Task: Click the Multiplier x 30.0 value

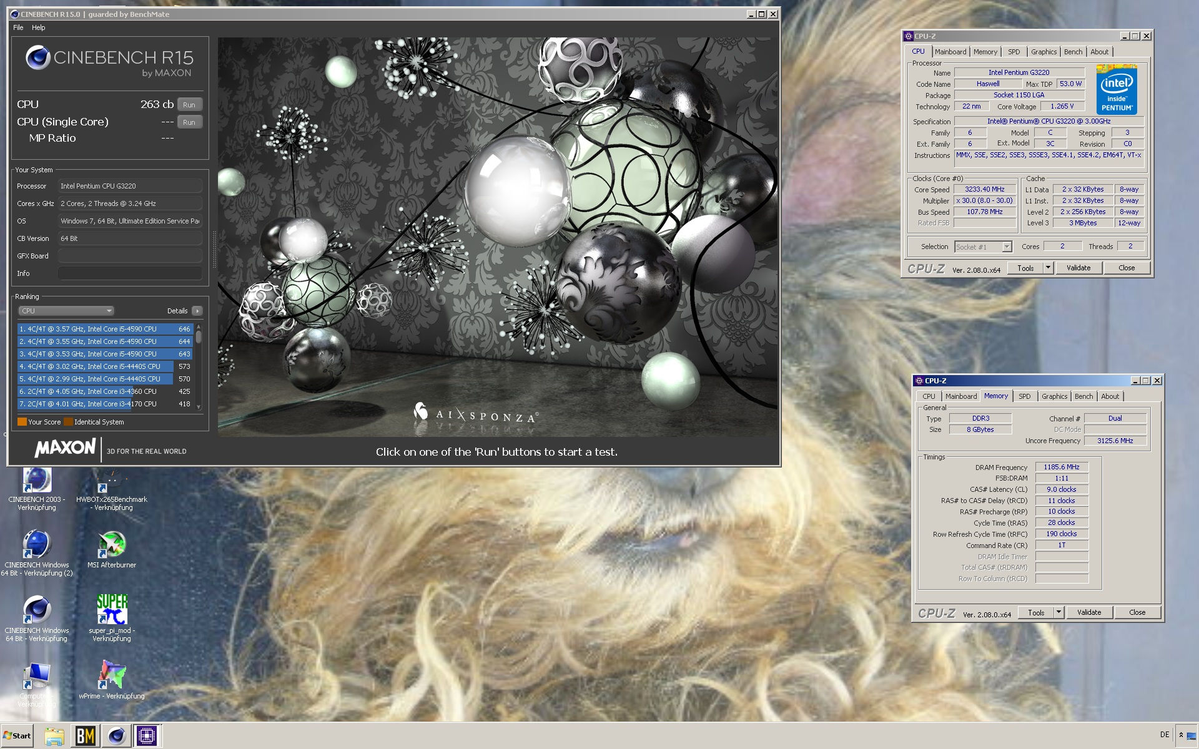Action: tap(985, 200)
